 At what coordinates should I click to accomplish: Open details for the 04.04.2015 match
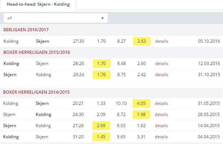[x=161, y=137]
